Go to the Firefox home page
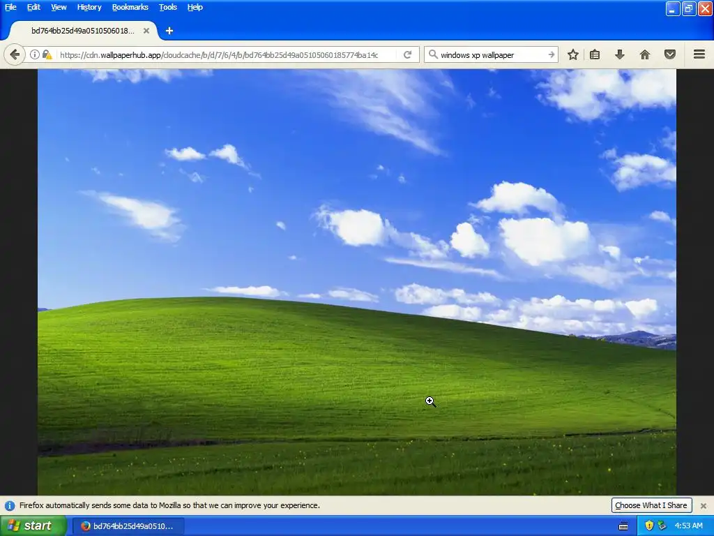Image resolution: width=714 pixels, height=536 pixels. [x=645, y=54]
